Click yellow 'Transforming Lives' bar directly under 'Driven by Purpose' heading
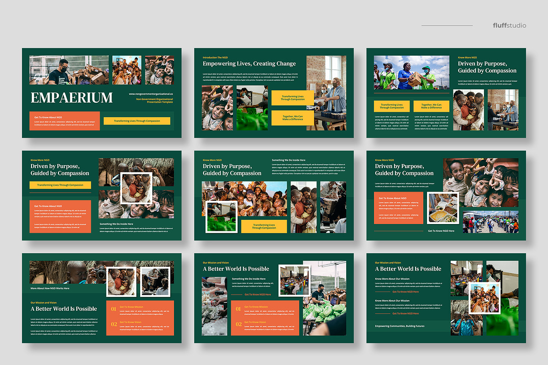Viewport: 548px width, 365px height. point(60,185)
